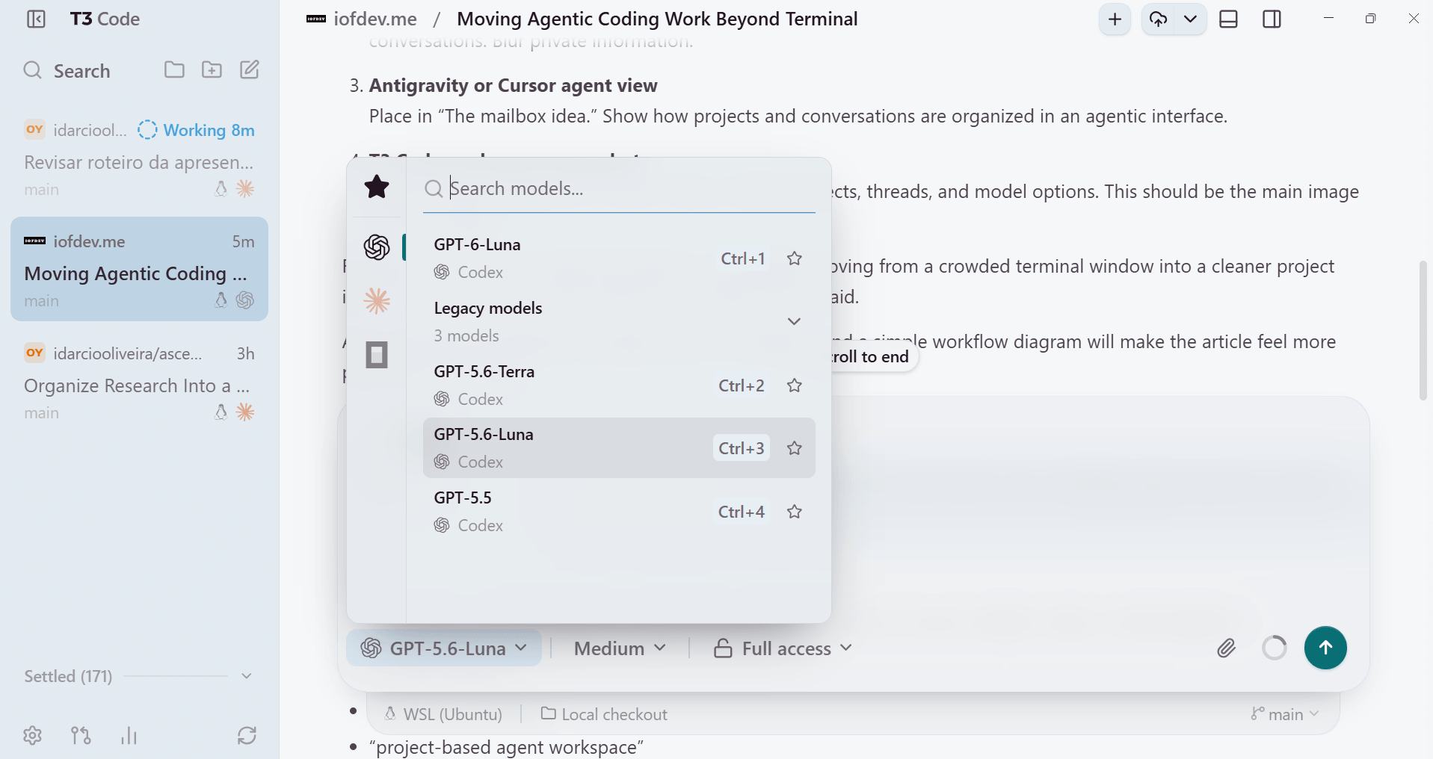Select the Claude provider tab
This screenshot has height=759, width=1433.
point(377,300)
